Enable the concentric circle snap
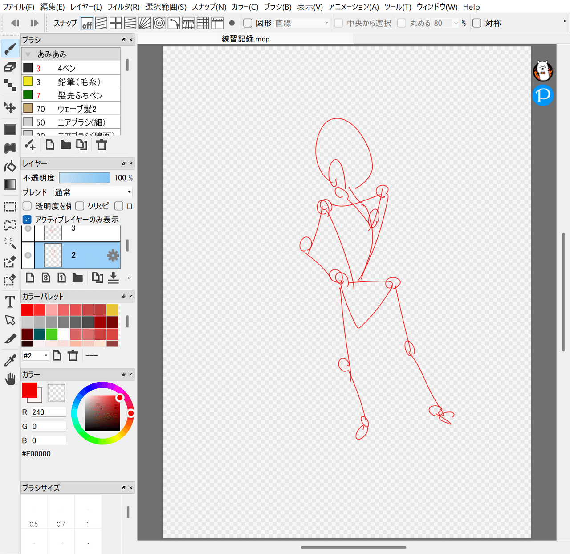Viewport: 570px width, 554px height. point(159,23)
